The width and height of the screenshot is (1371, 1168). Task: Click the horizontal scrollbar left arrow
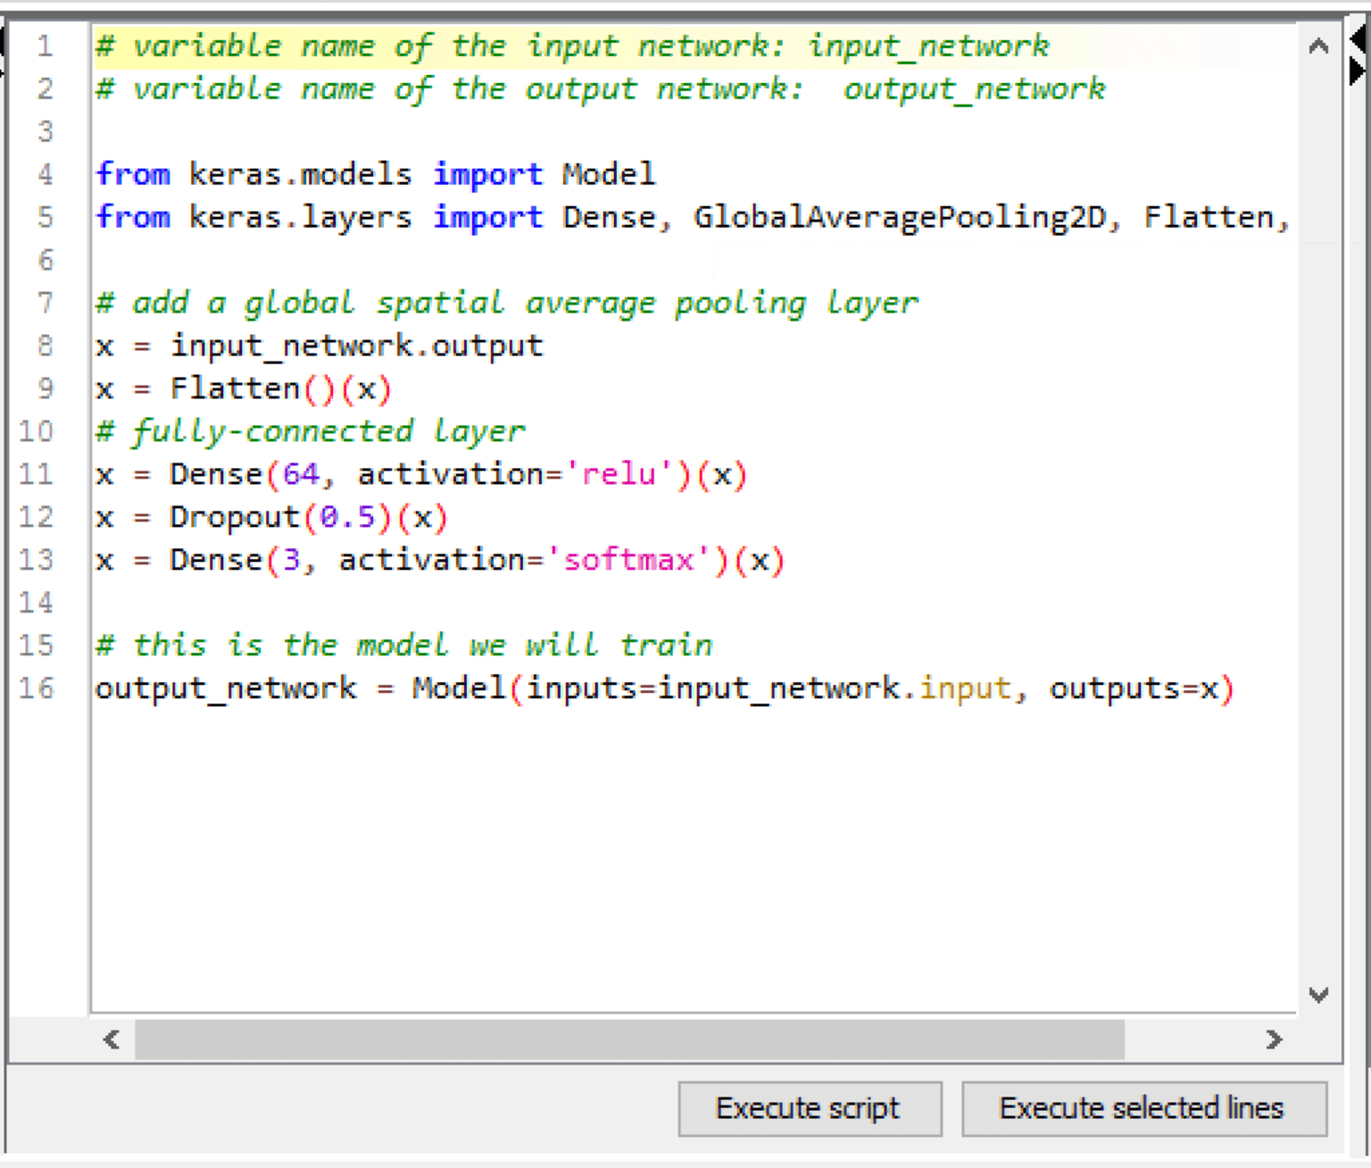tap(112, 1039)
